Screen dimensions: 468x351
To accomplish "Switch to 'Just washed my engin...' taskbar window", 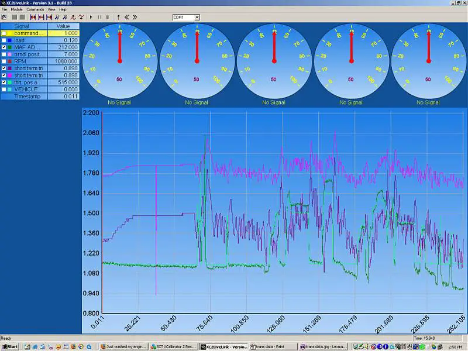I will click(123, 347).
